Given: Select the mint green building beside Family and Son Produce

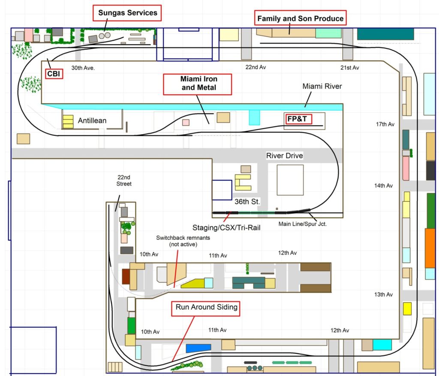Looking at the screenshot, I should [328, 33].
